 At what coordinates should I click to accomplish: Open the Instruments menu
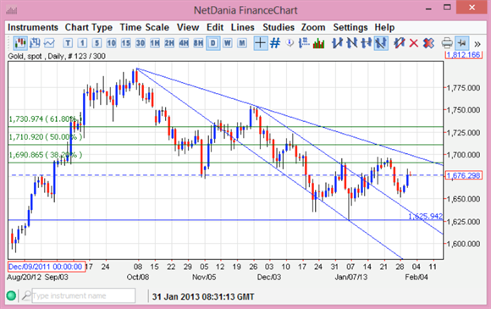pos(33,27)
